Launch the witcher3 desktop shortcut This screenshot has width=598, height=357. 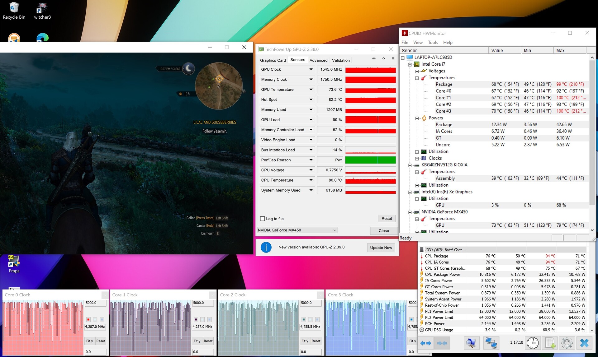(42, 11)
